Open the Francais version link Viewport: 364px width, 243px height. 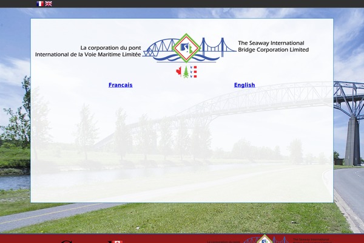point(121,85)
